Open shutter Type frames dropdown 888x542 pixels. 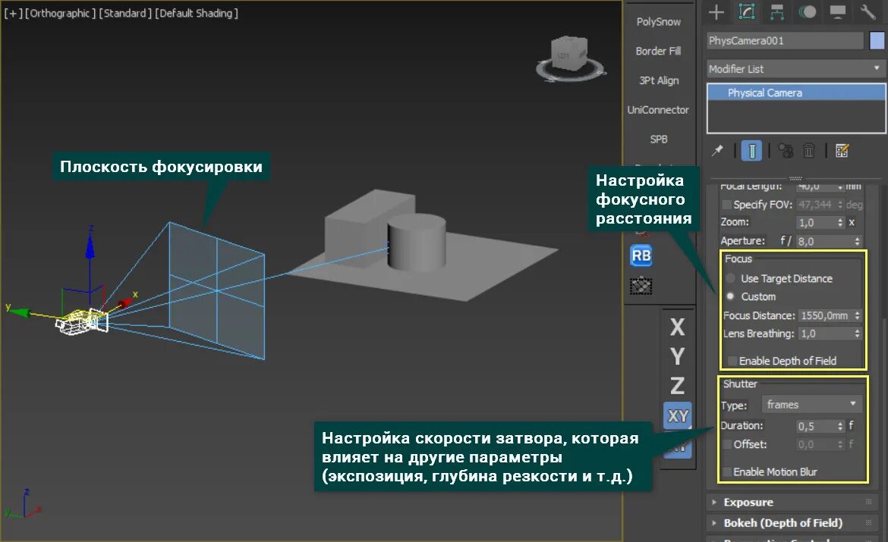point(811,404)
